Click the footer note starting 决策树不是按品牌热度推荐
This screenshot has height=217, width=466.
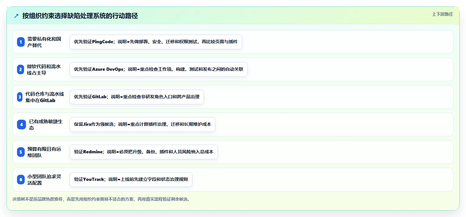coord(101,199)
